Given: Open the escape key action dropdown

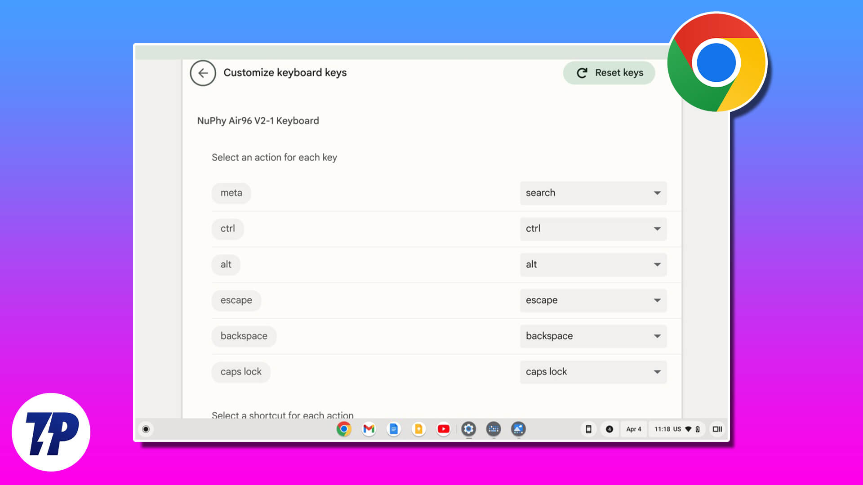Looking at the screenshot, I should click(x=593, y=300).
